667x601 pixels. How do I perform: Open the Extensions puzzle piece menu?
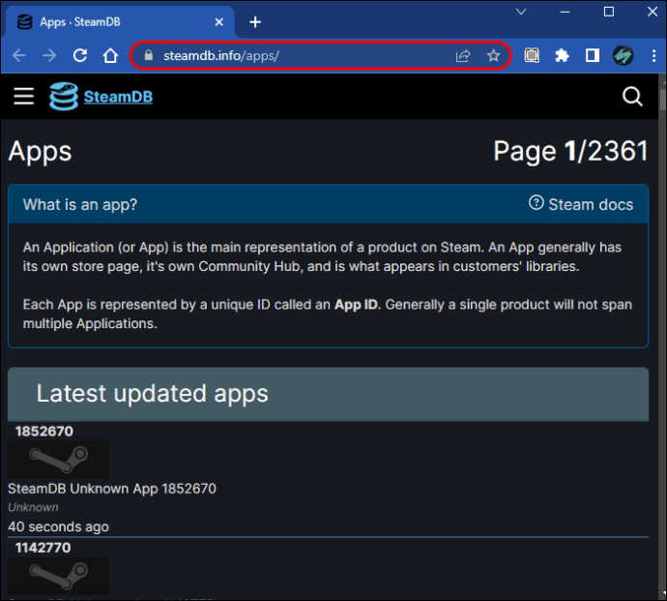(x=562, y=55)
